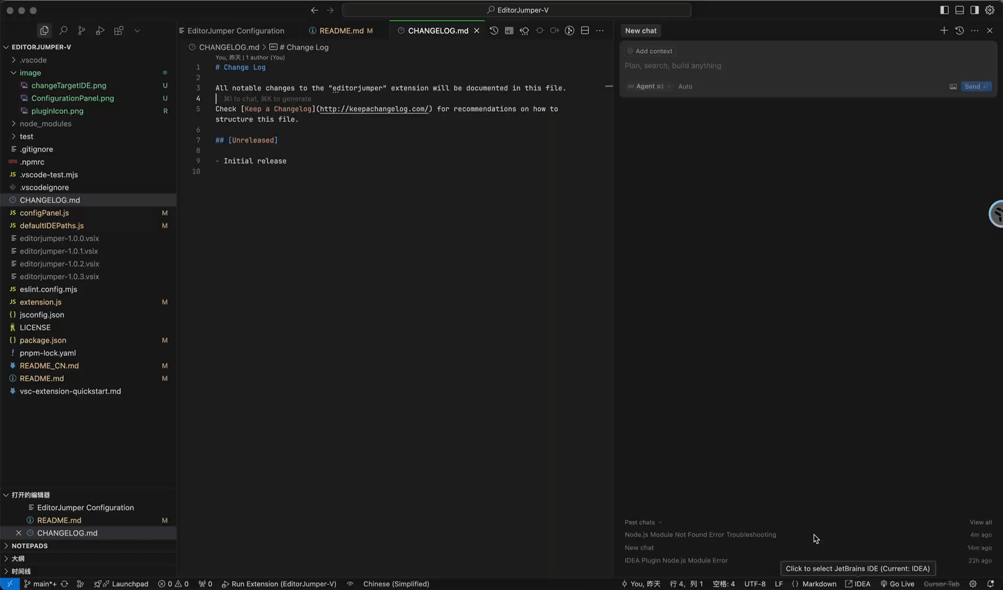Create a new chat with the plus icon

pos(943,30)
